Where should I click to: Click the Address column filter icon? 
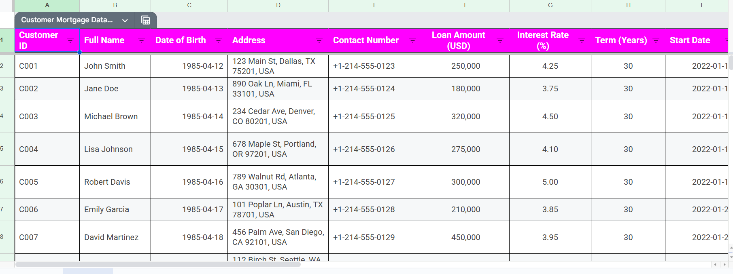(319, 40)
